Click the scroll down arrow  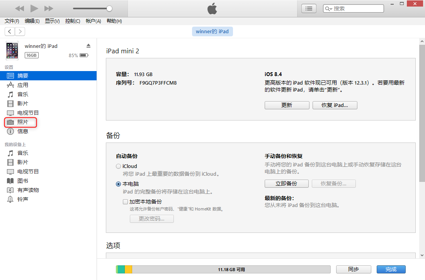click(422, 255)
